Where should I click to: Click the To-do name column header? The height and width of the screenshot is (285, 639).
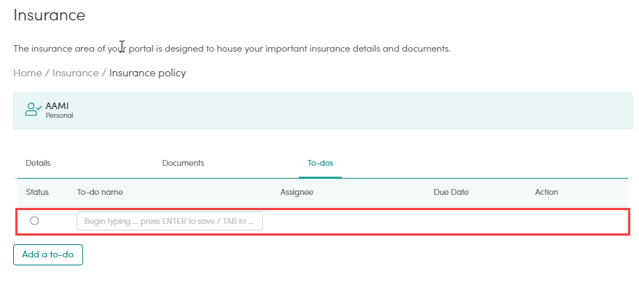(100, 193)
